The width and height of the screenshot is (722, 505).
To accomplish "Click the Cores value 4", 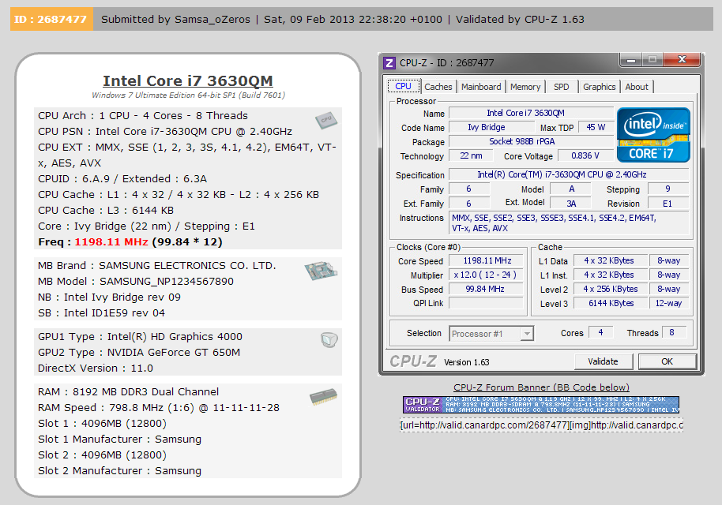I will pyautogui.click(x=600, y=332).
